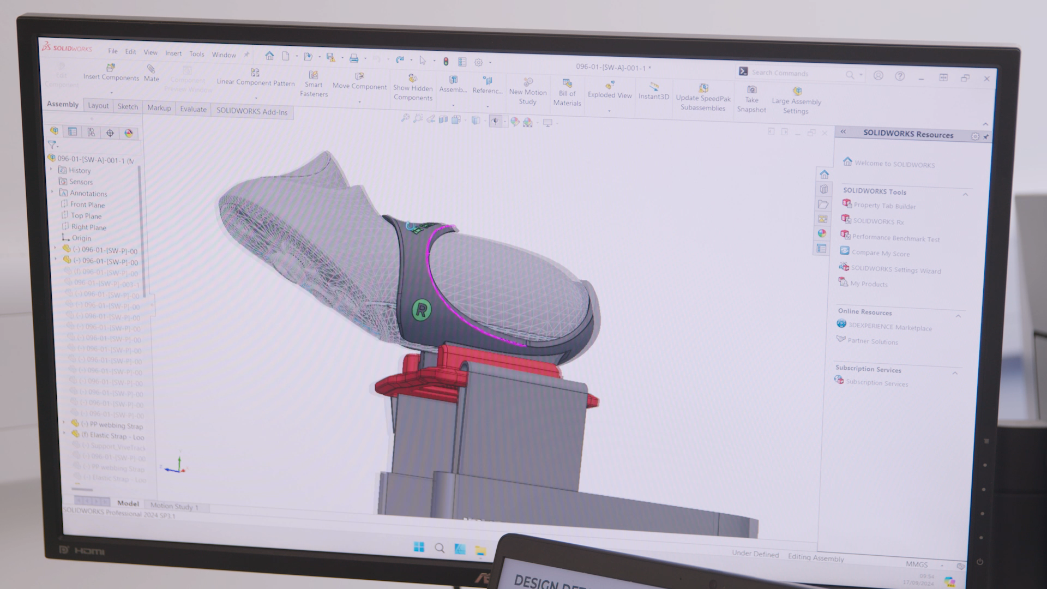The image size is (1047, 589).
Task: Click the Edit Appearance icon in view toolbar
Action: pos(515,122)
